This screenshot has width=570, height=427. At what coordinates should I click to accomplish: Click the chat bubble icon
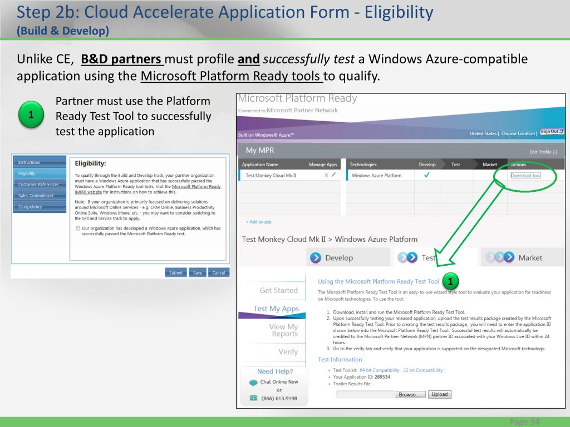tap(253, 383)
